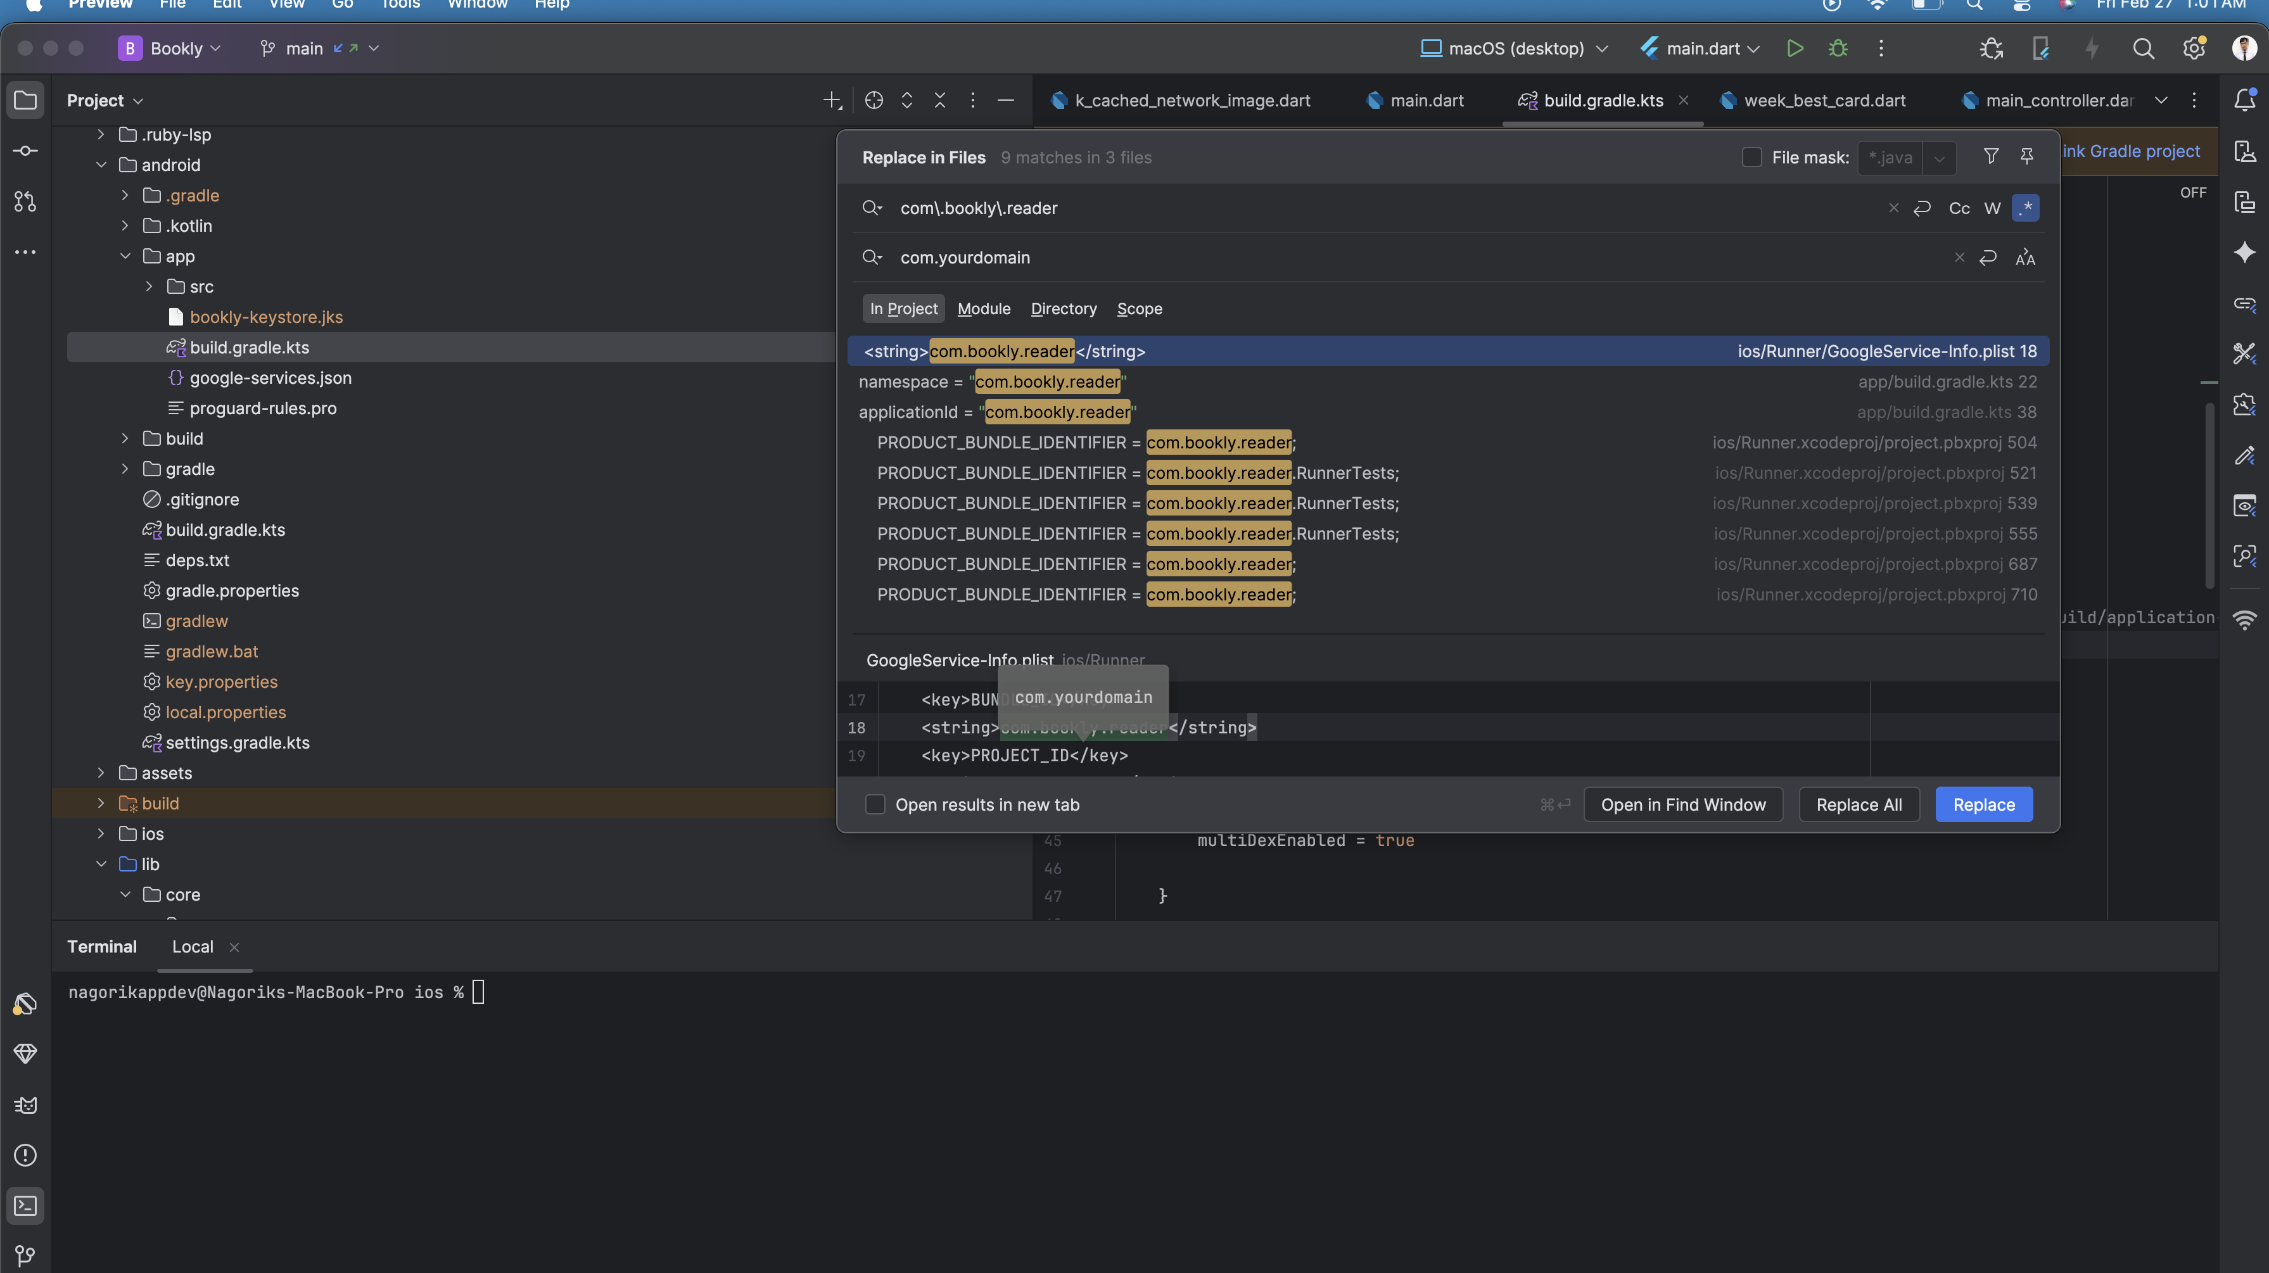Insert new line in search field
Viewport: 2269px width, 1273px height.
click(1922, 208)
